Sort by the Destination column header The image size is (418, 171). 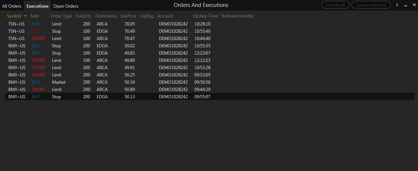pyautogui.click(x=106, y=16)
